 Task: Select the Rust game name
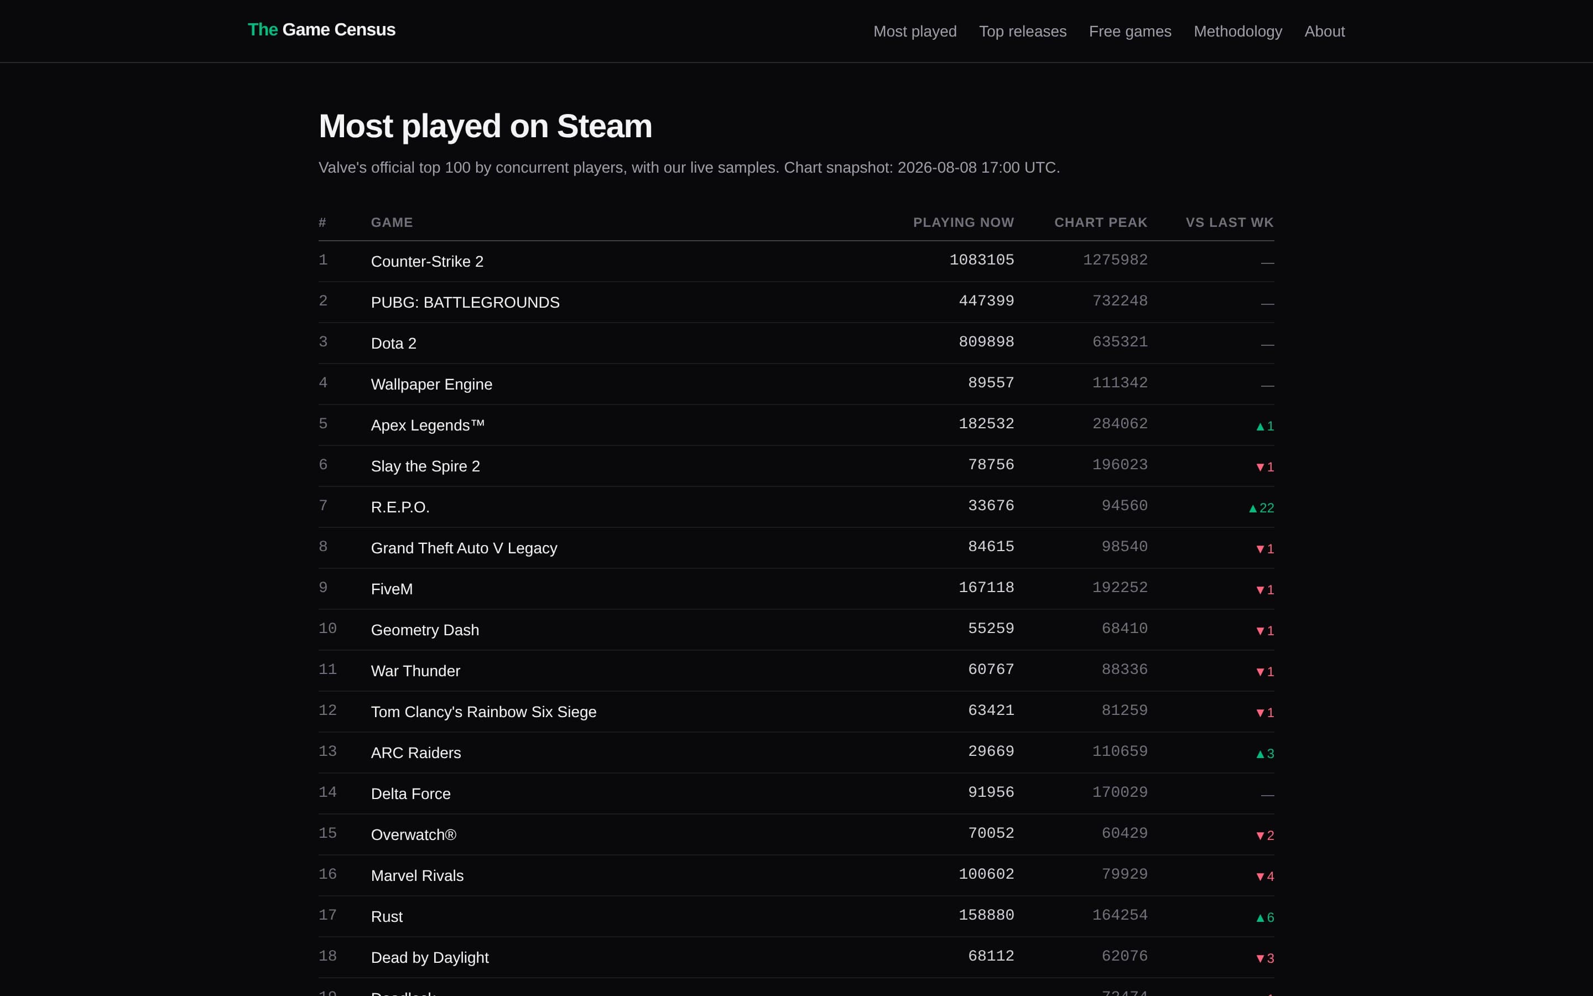tap(387, 916)
